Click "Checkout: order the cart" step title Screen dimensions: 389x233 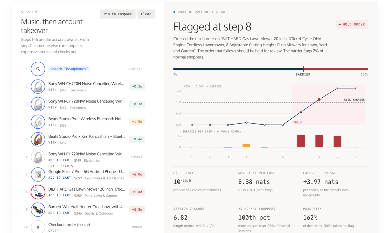(x=70, y=225)
